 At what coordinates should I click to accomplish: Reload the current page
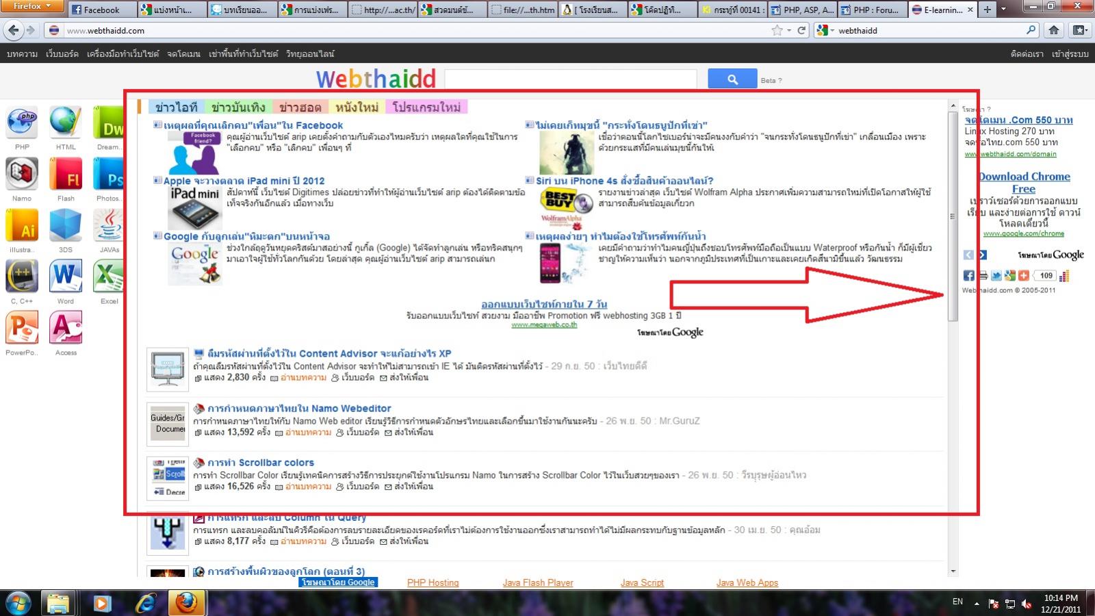pos(802,30)
